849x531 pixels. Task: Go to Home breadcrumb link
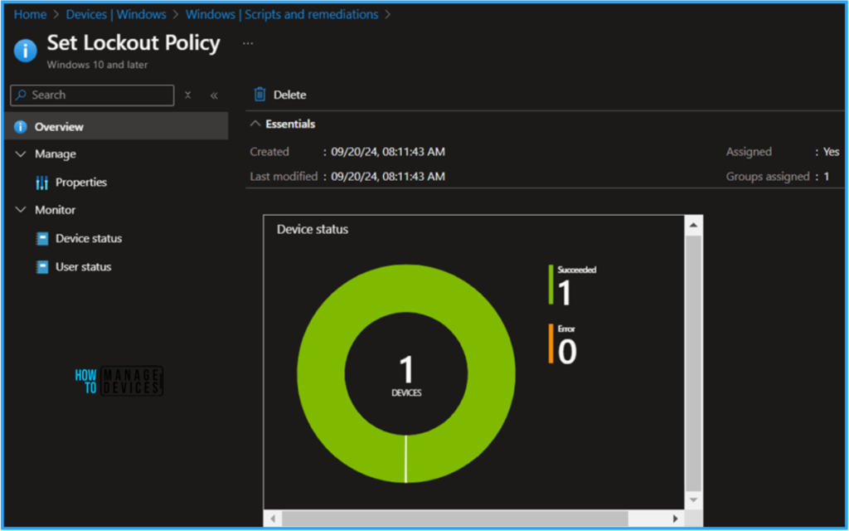[x=30, y=14]
